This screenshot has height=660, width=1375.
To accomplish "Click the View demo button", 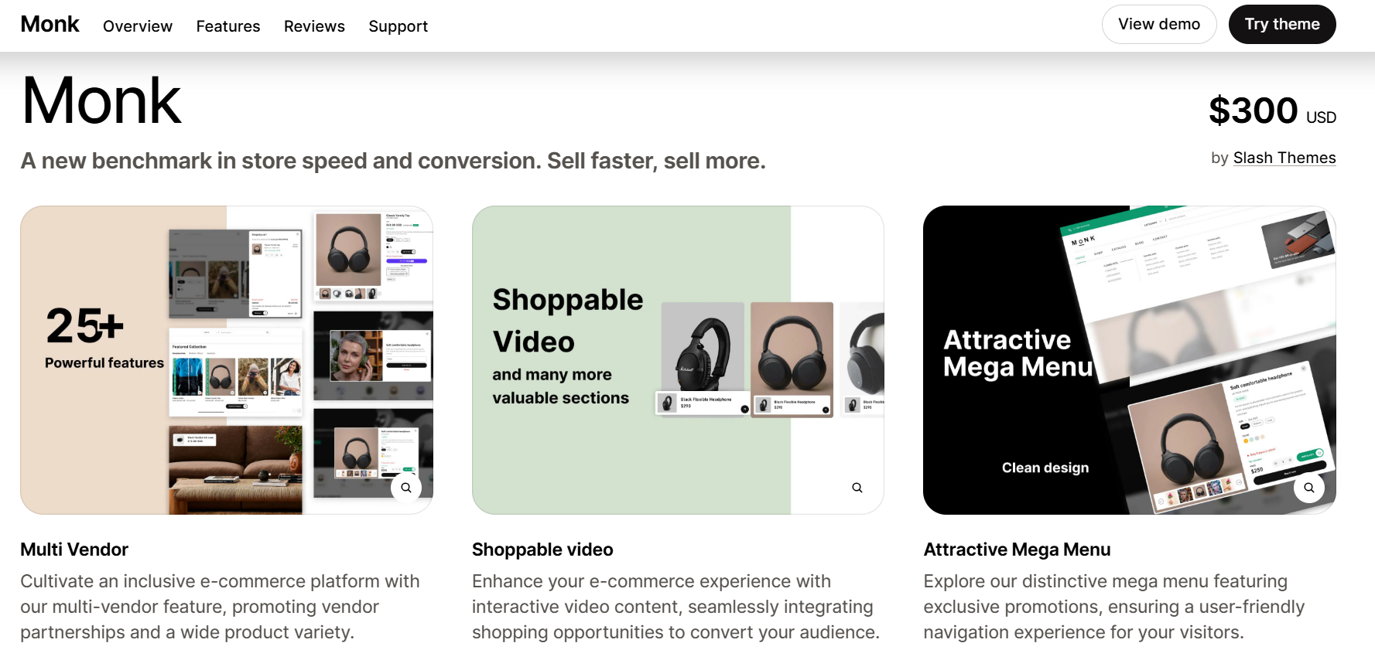I will [x=1159, y=25].
